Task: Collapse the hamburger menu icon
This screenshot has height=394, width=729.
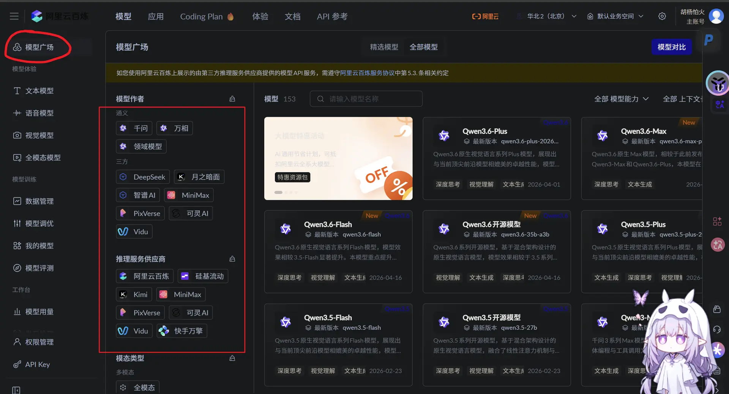Action: (x=14, y=16)
